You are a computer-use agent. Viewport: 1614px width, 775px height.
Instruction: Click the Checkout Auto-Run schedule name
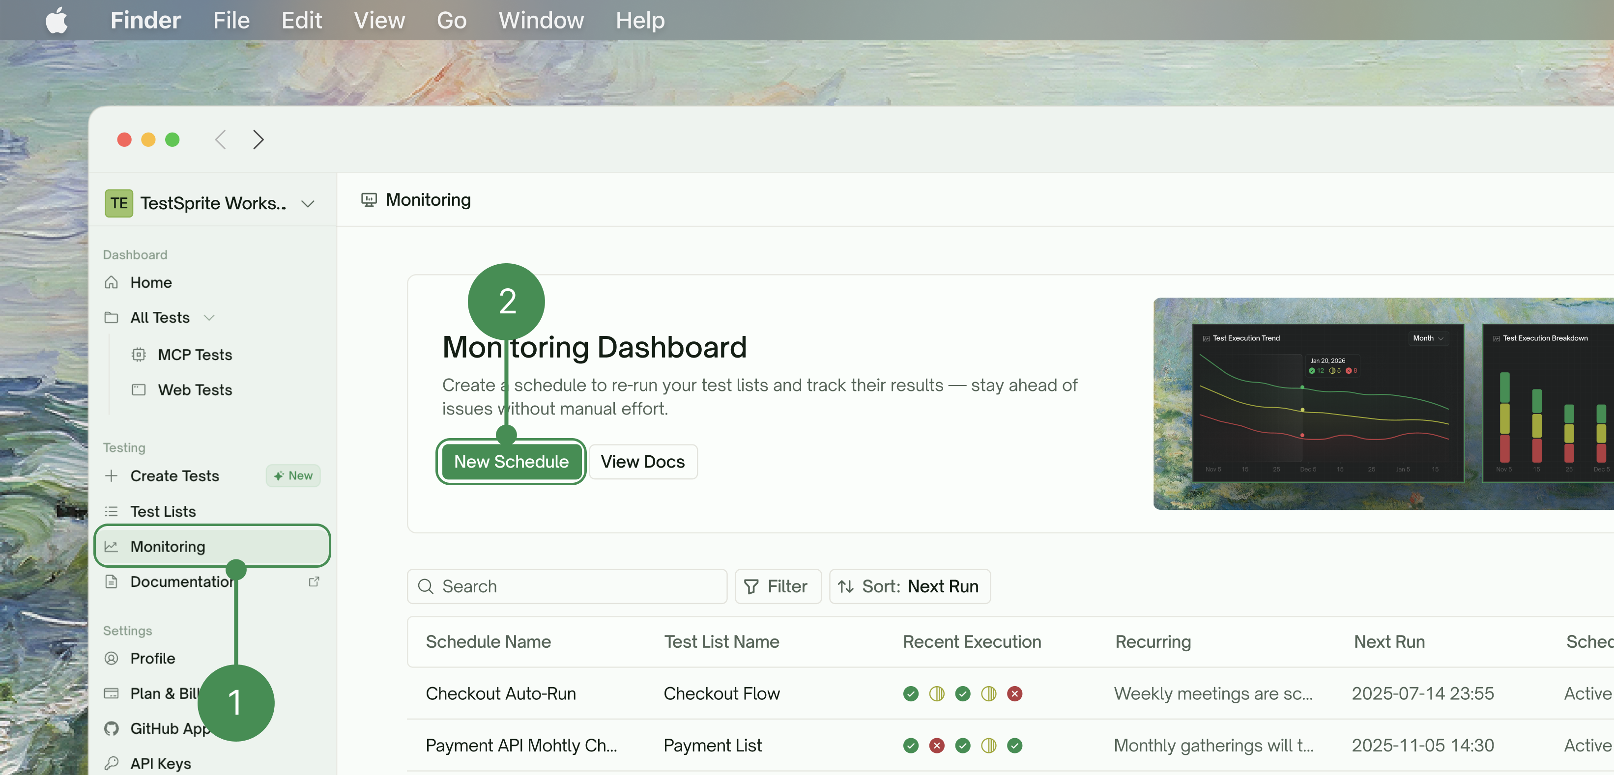point(501,693)
